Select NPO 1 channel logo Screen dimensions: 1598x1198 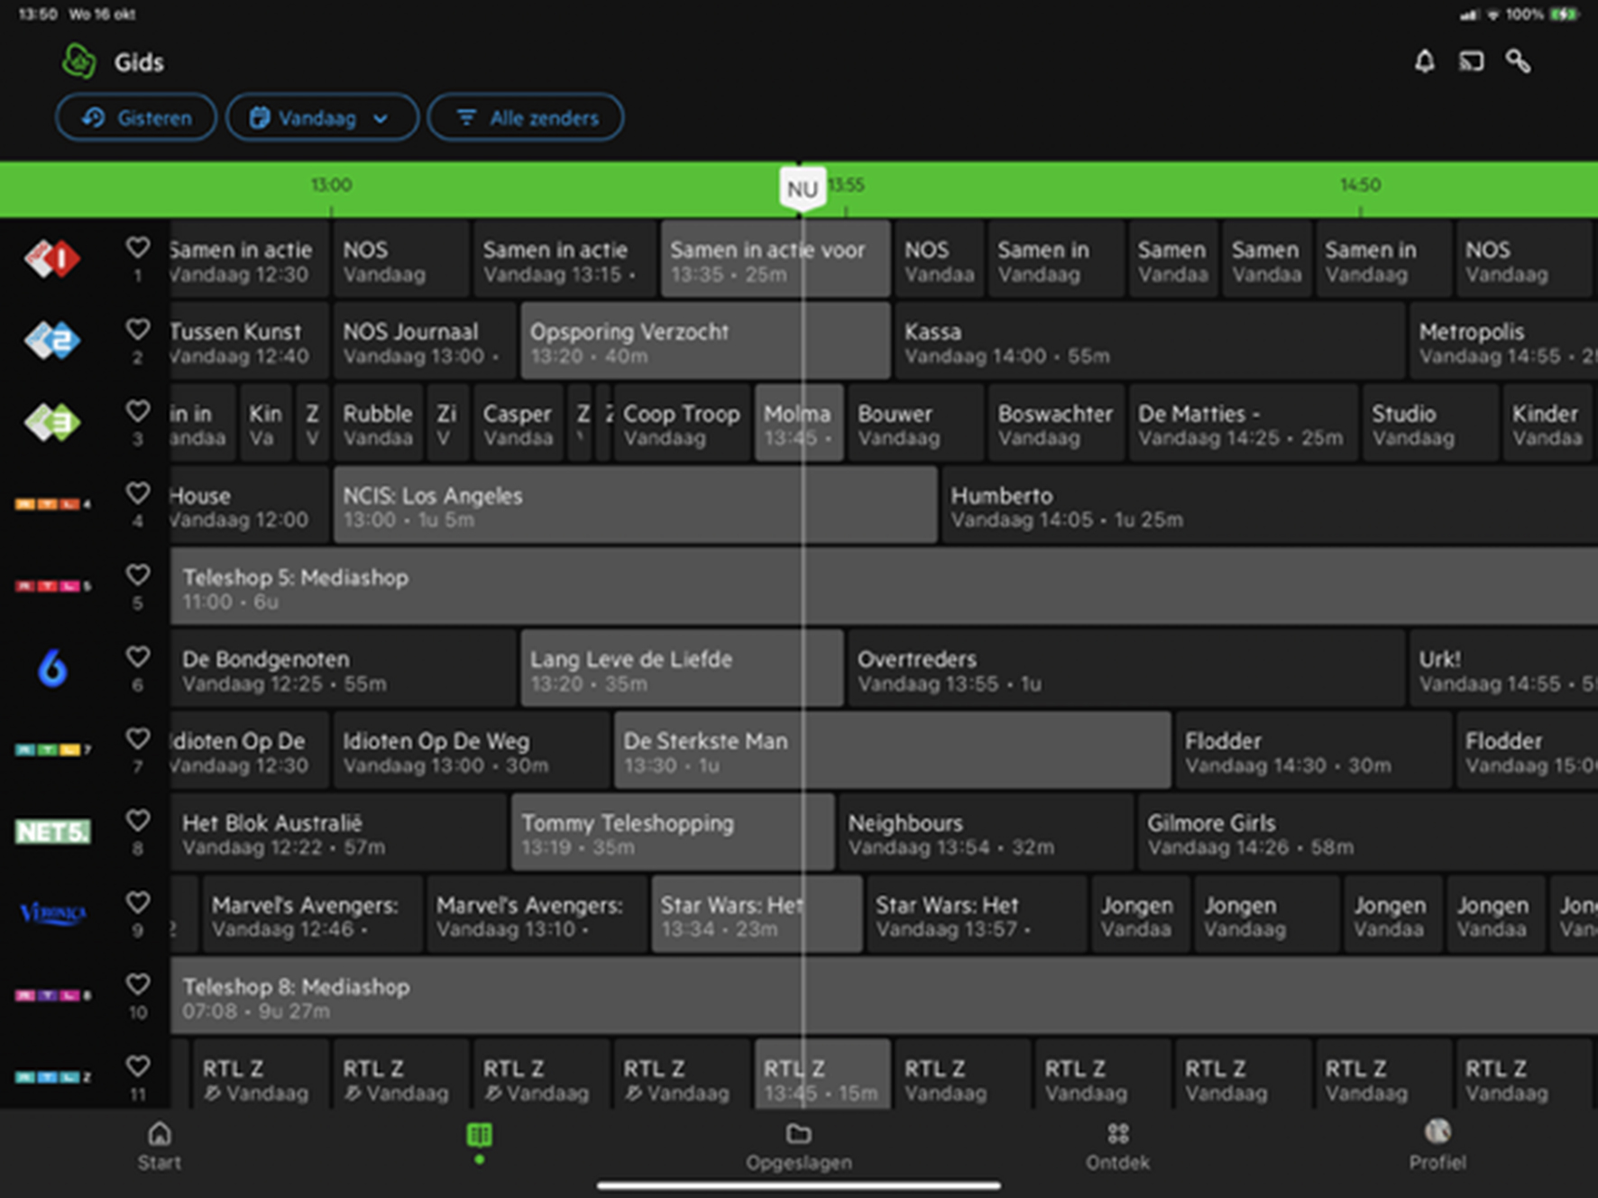pos(52,259)
